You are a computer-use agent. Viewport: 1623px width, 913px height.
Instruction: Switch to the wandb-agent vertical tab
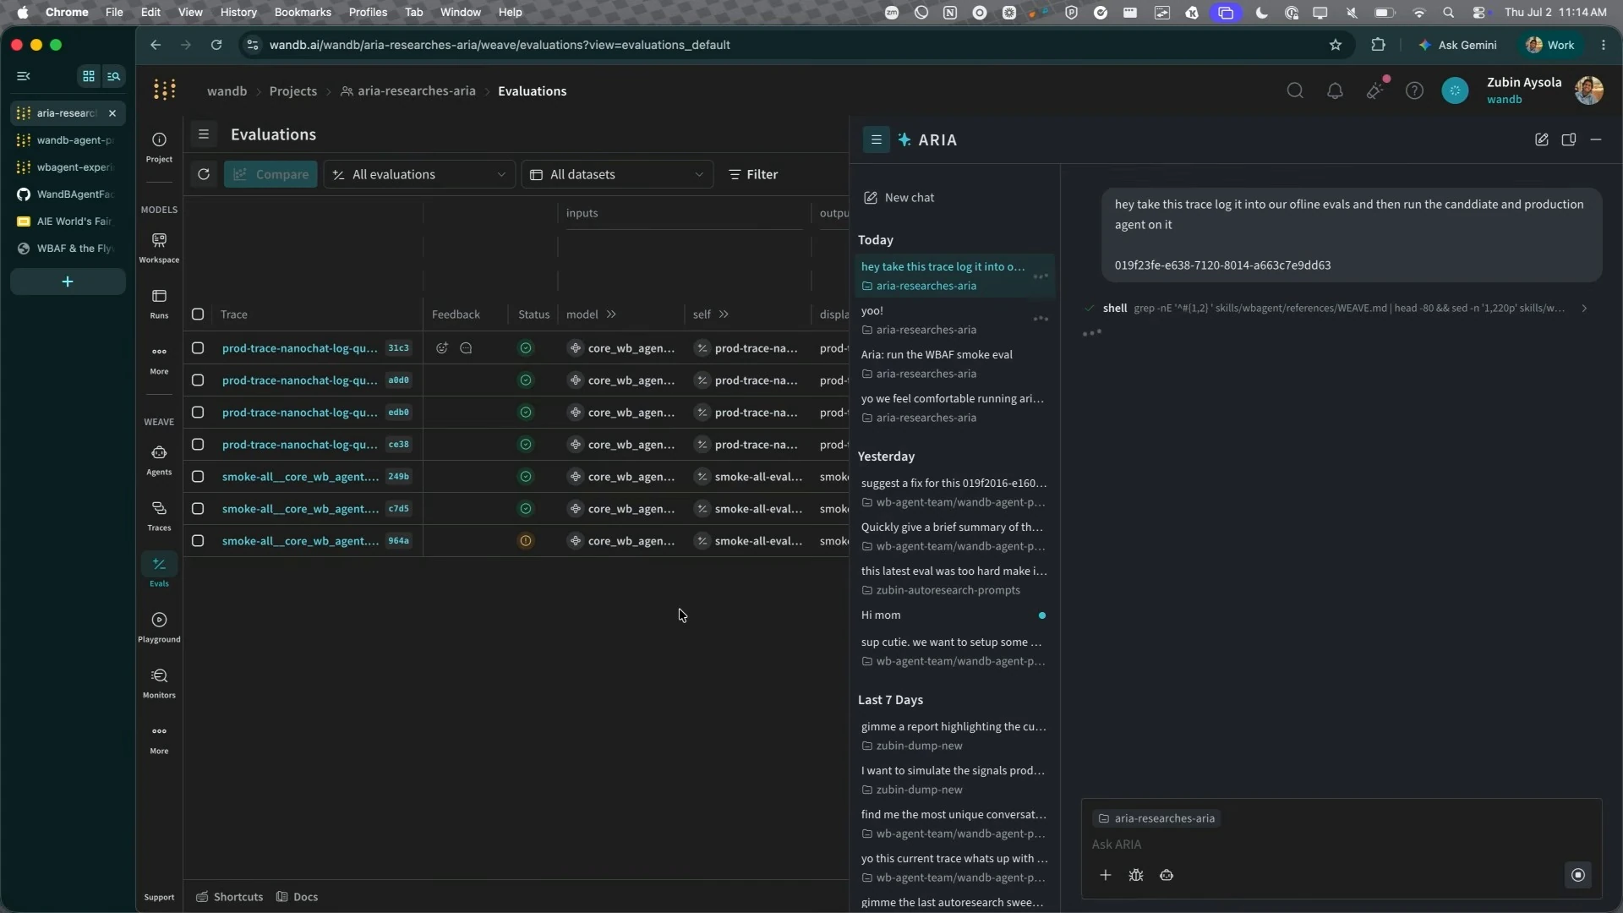(x=68, y=140)
